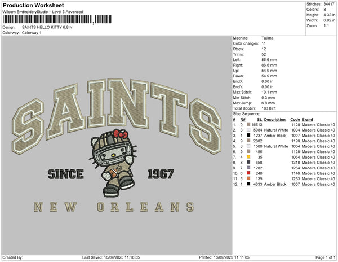Select stitch count 15613 in row 1
This screenshot has width=338, height=262.
257,125
